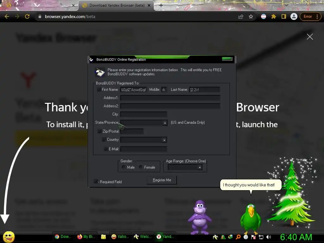
Task: Click the tray flag security icon
Action: click(x=253, y=237)
